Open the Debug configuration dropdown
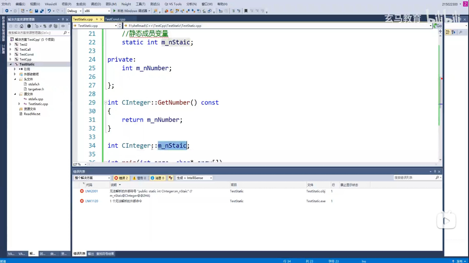Screen dimensions: 469x263 [x=74, y=11]
